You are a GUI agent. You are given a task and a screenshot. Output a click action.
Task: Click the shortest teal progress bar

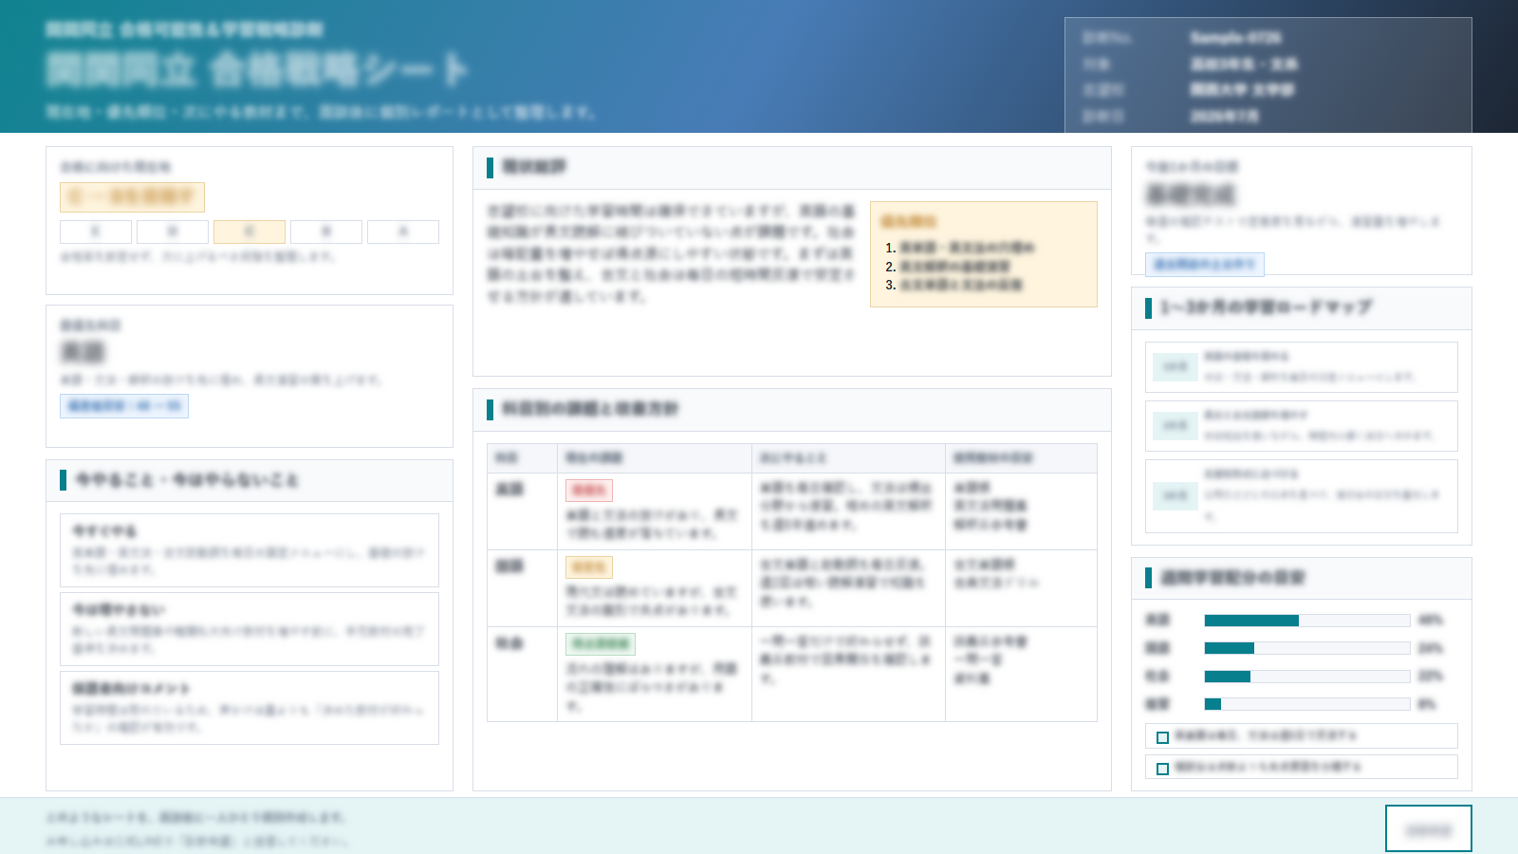1213,704
